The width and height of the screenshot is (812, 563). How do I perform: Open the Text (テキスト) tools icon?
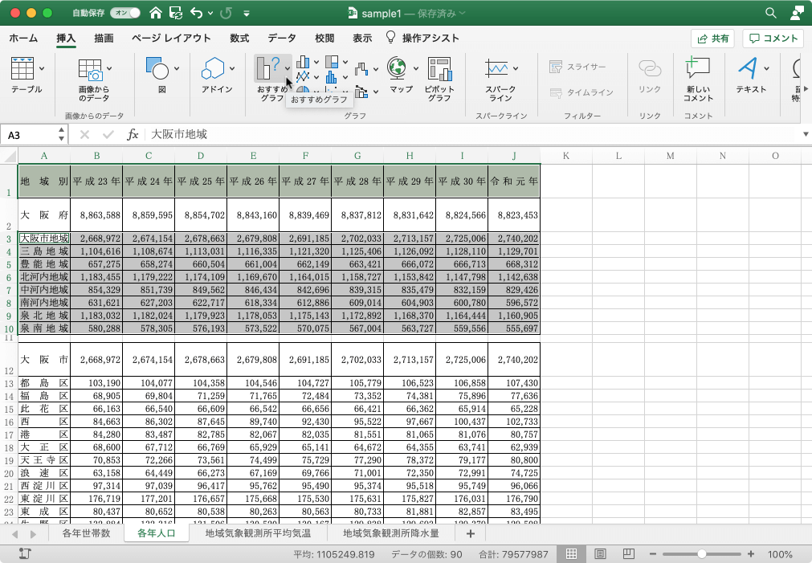coord(747,68)
